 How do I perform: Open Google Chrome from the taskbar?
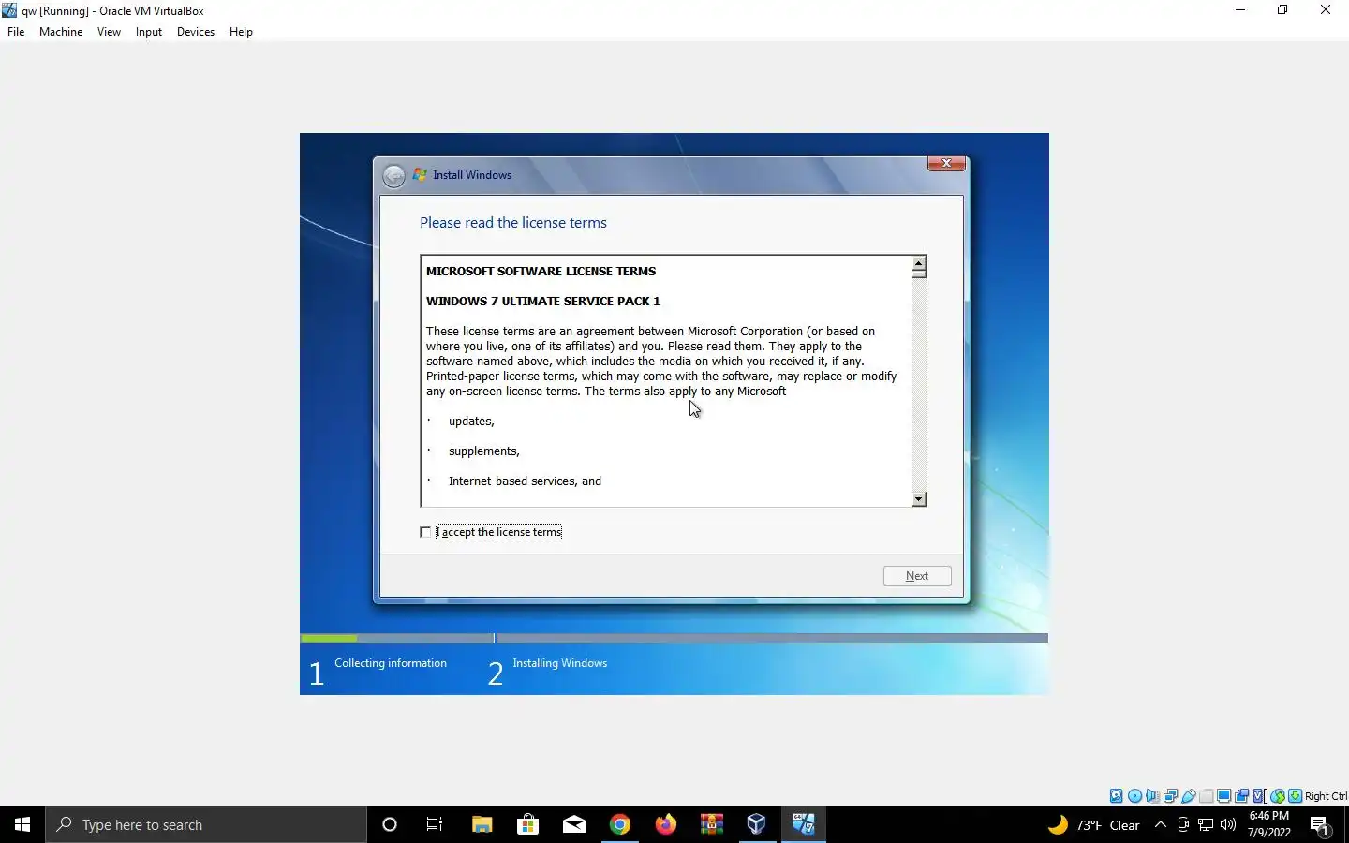pos(619,824)
